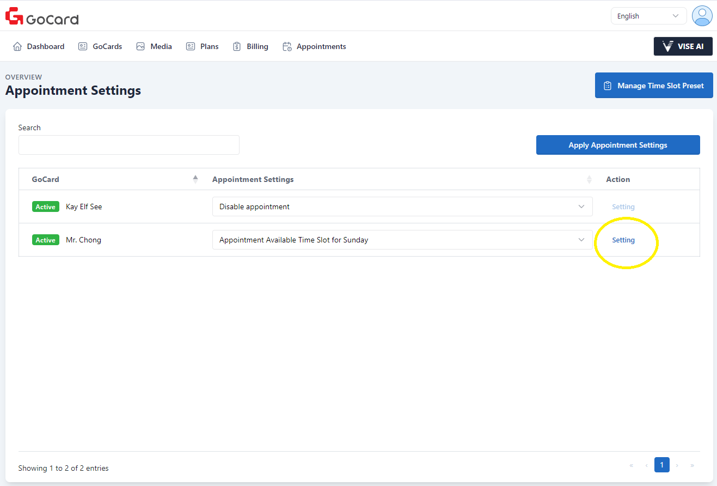Focus the Search input field
This screenshot has width=717, height=486.
click(128, 145)
